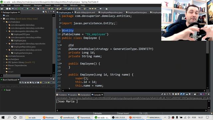Image resolution: width=213 pixels, height=120 pixels.
Task: Click the Windows Start button
Action: (3, 117)
